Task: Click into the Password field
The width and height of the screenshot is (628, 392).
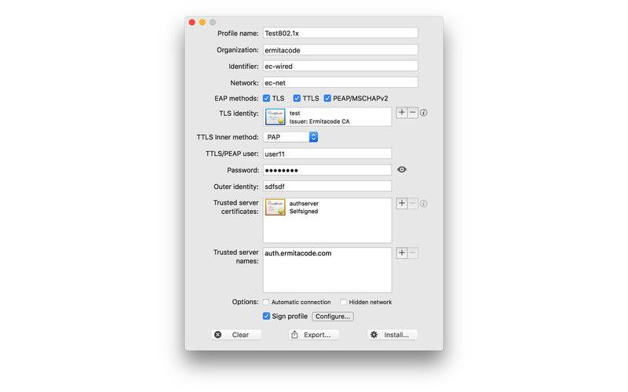Action: point(327,170)
